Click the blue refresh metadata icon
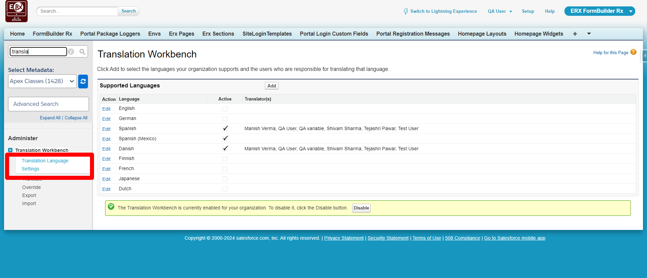647x278 pixels. (x=83, y=81)
